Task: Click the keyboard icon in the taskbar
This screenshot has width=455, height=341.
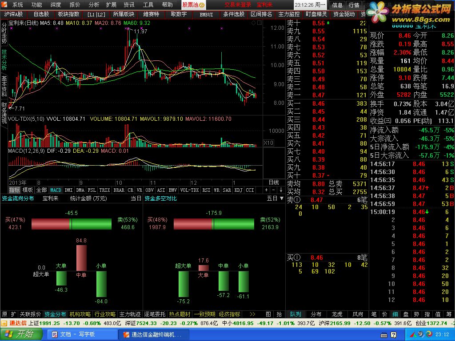Action: (383, 335)
